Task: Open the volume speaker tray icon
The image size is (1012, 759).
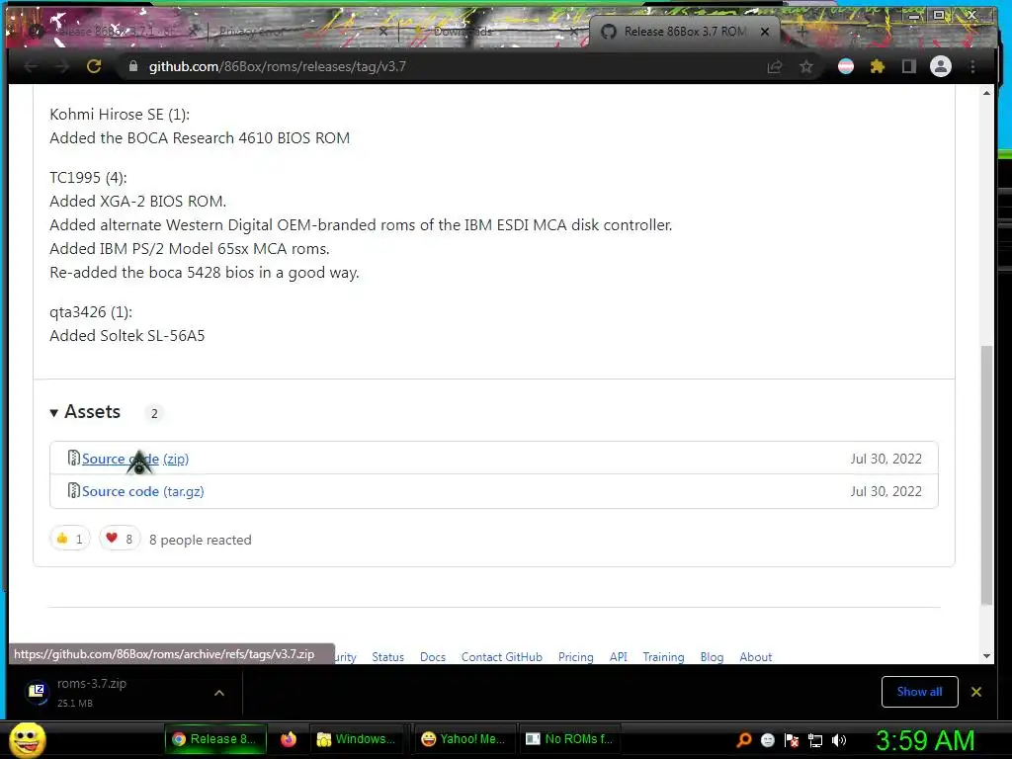Action: tap(839, 740)
